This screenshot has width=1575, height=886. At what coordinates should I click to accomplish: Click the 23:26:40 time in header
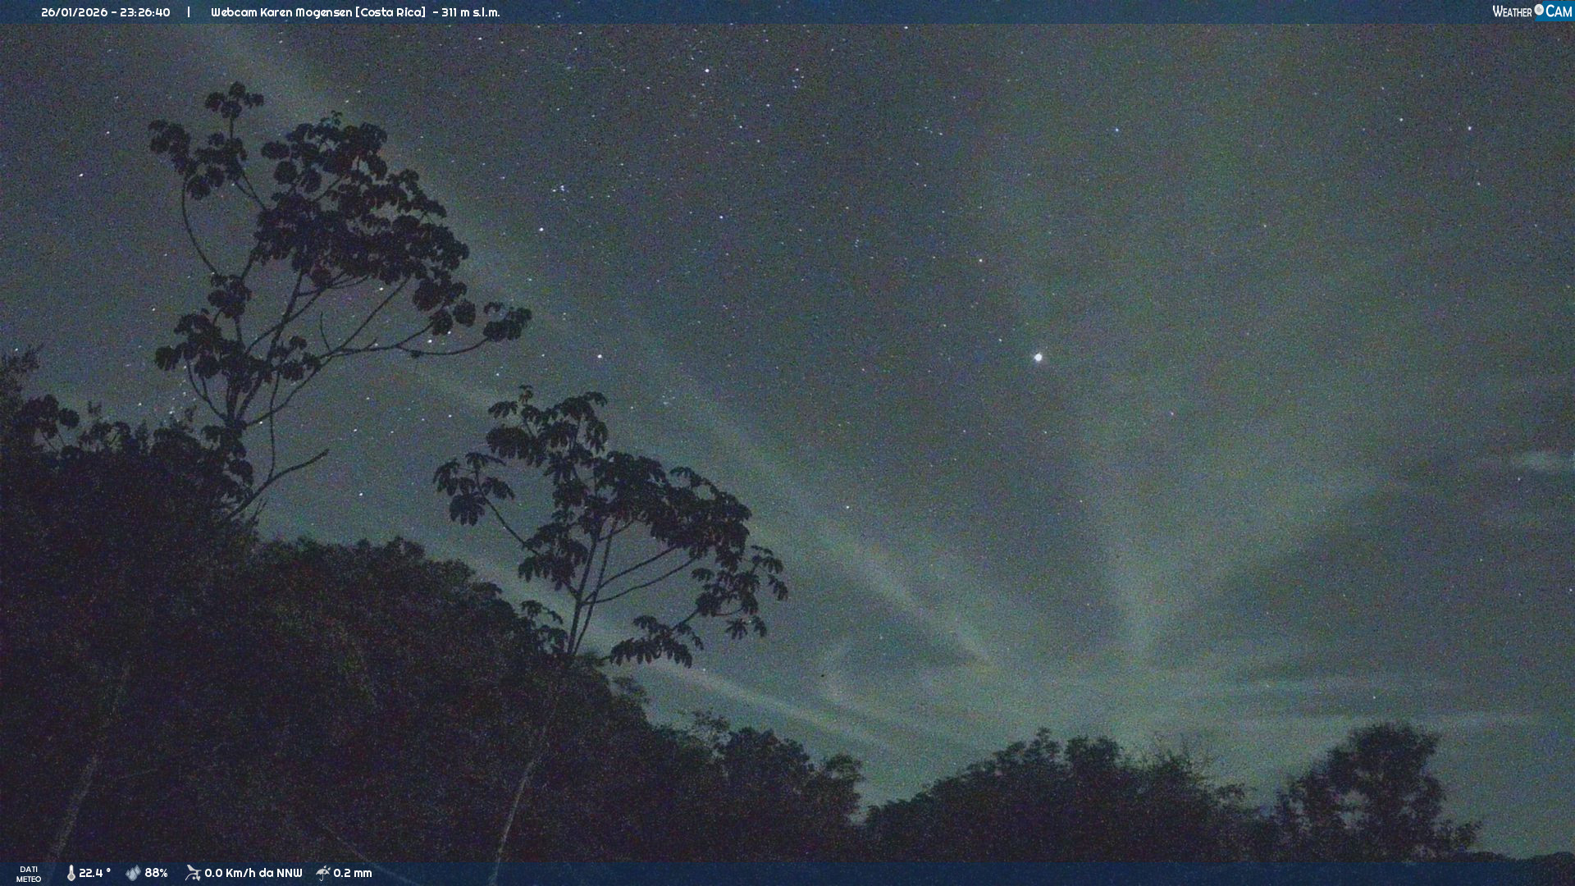point(145,12)
